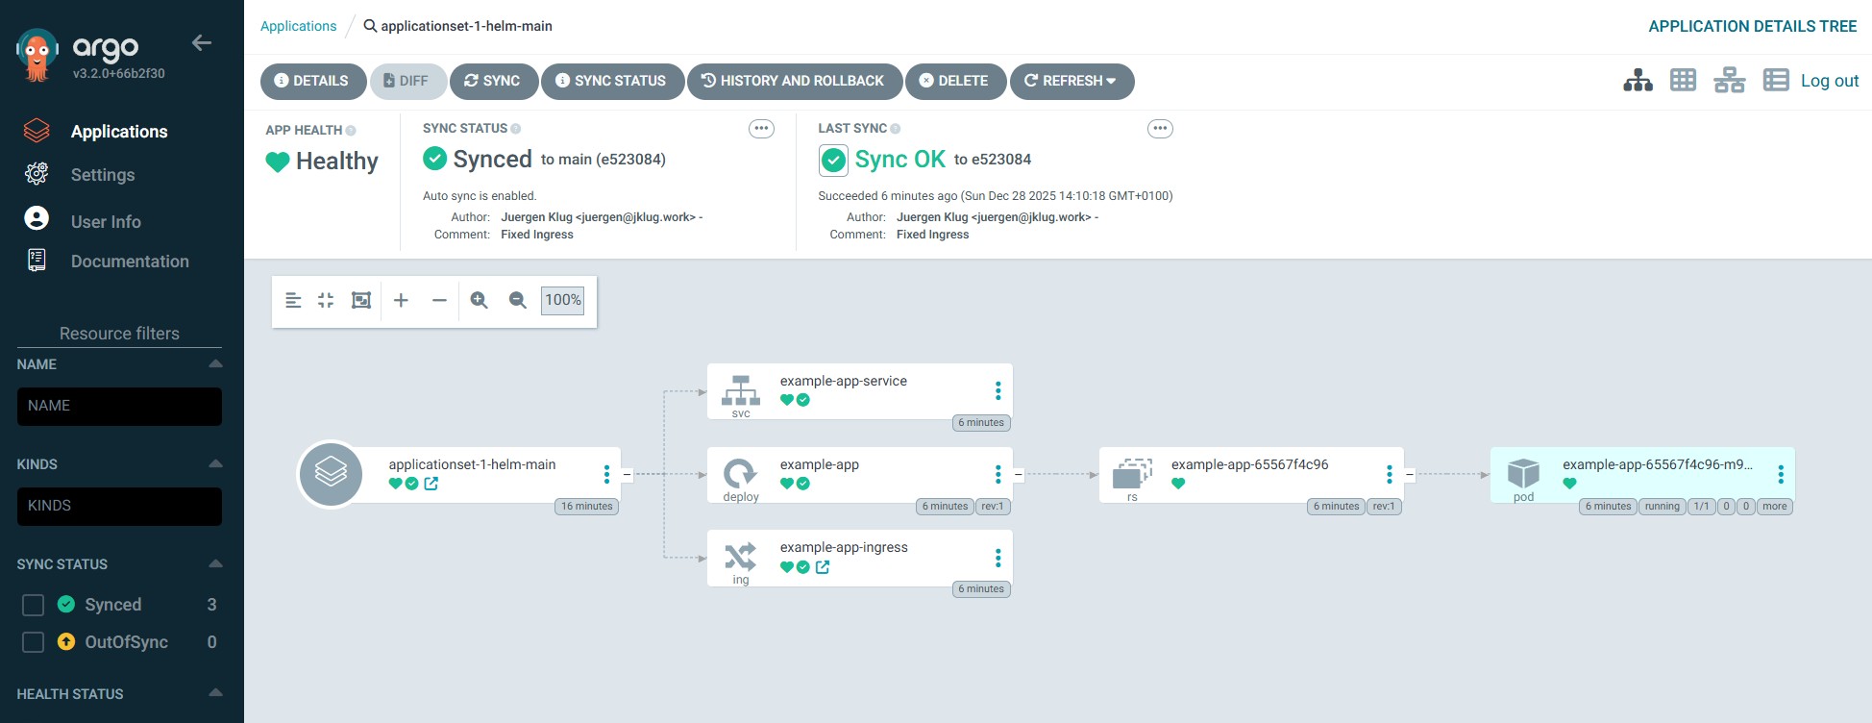Collapse the Sync Status filter section
1872x723 pixels.
coord(215,564)
